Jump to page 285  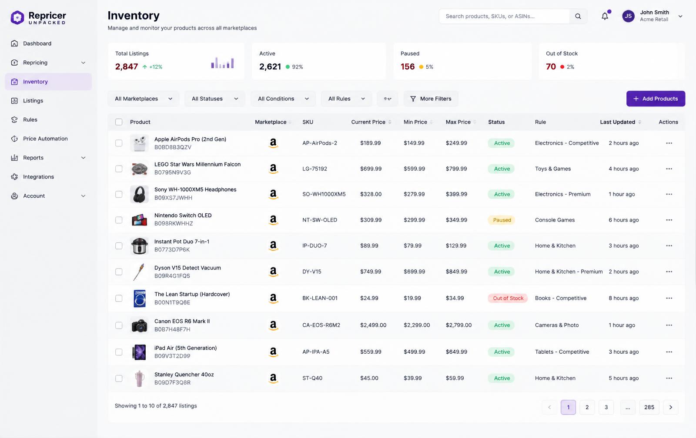(649, 407)
